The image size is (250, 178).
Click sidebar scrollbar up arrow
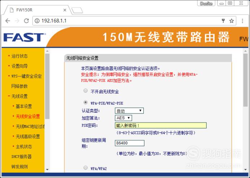[47, 51]
